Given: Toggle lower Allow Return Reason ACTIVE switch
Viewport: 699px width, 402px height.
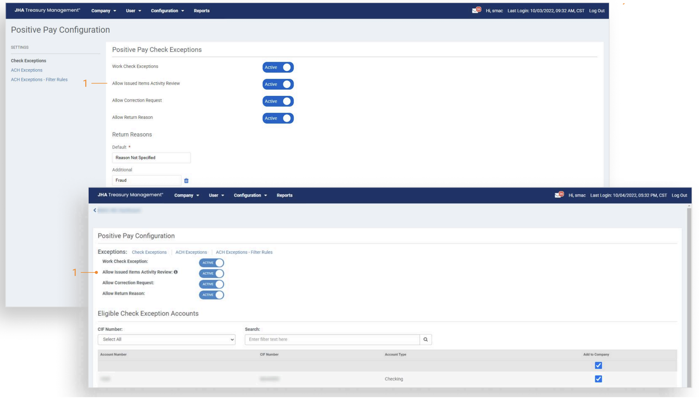Looking at the screenshot, I should tap(211, 295).
